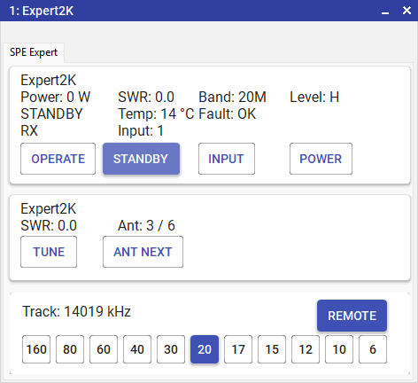
Task: Select the 30 meter band
Action: pyautogui.click(x=171, y=349)
